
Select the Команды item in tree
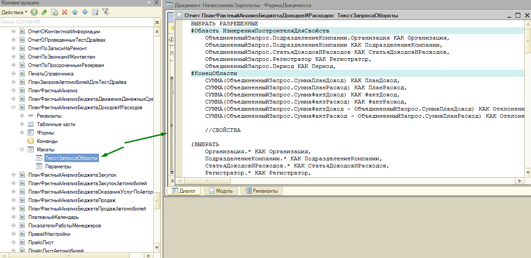click(47, 141)
